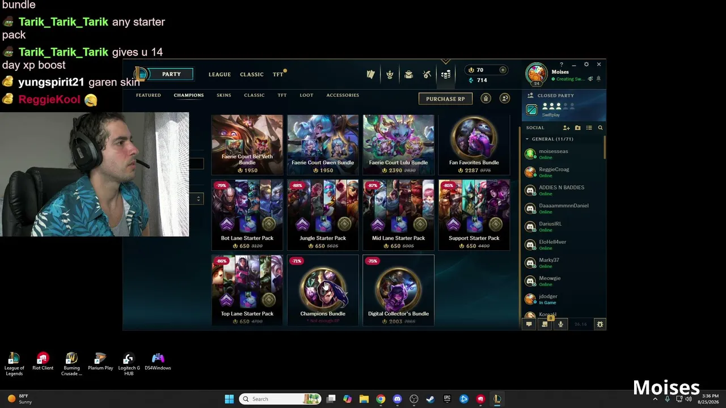Open friend EloHell4ver in the list

[563, 244]
